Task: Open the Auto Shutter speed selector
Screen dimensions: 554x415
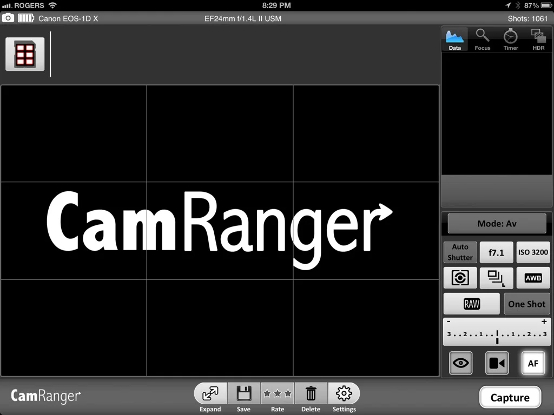Action: click(460, 252)
